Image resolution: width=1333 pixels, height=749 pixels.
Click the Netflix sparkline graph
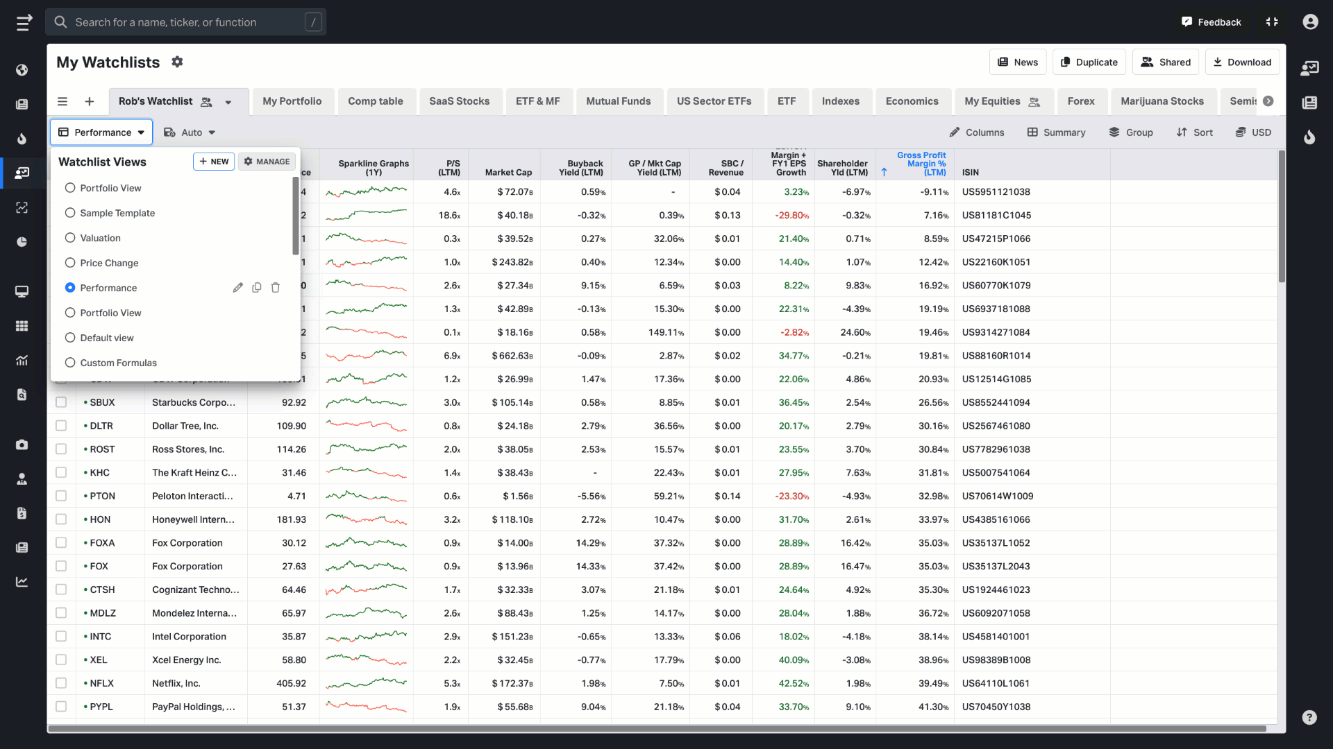pyautogui.click(x=367, y=683)
